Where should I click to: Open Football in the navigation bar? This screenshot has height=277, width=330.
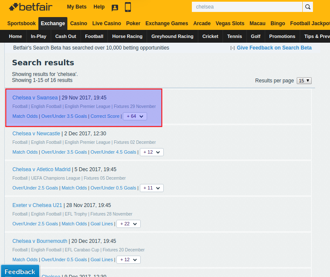[94, 36]
